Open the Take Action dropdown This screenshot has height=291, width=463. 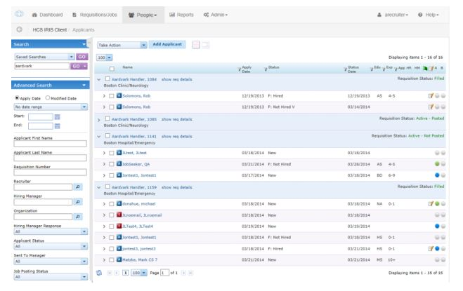tap(123, 44)
